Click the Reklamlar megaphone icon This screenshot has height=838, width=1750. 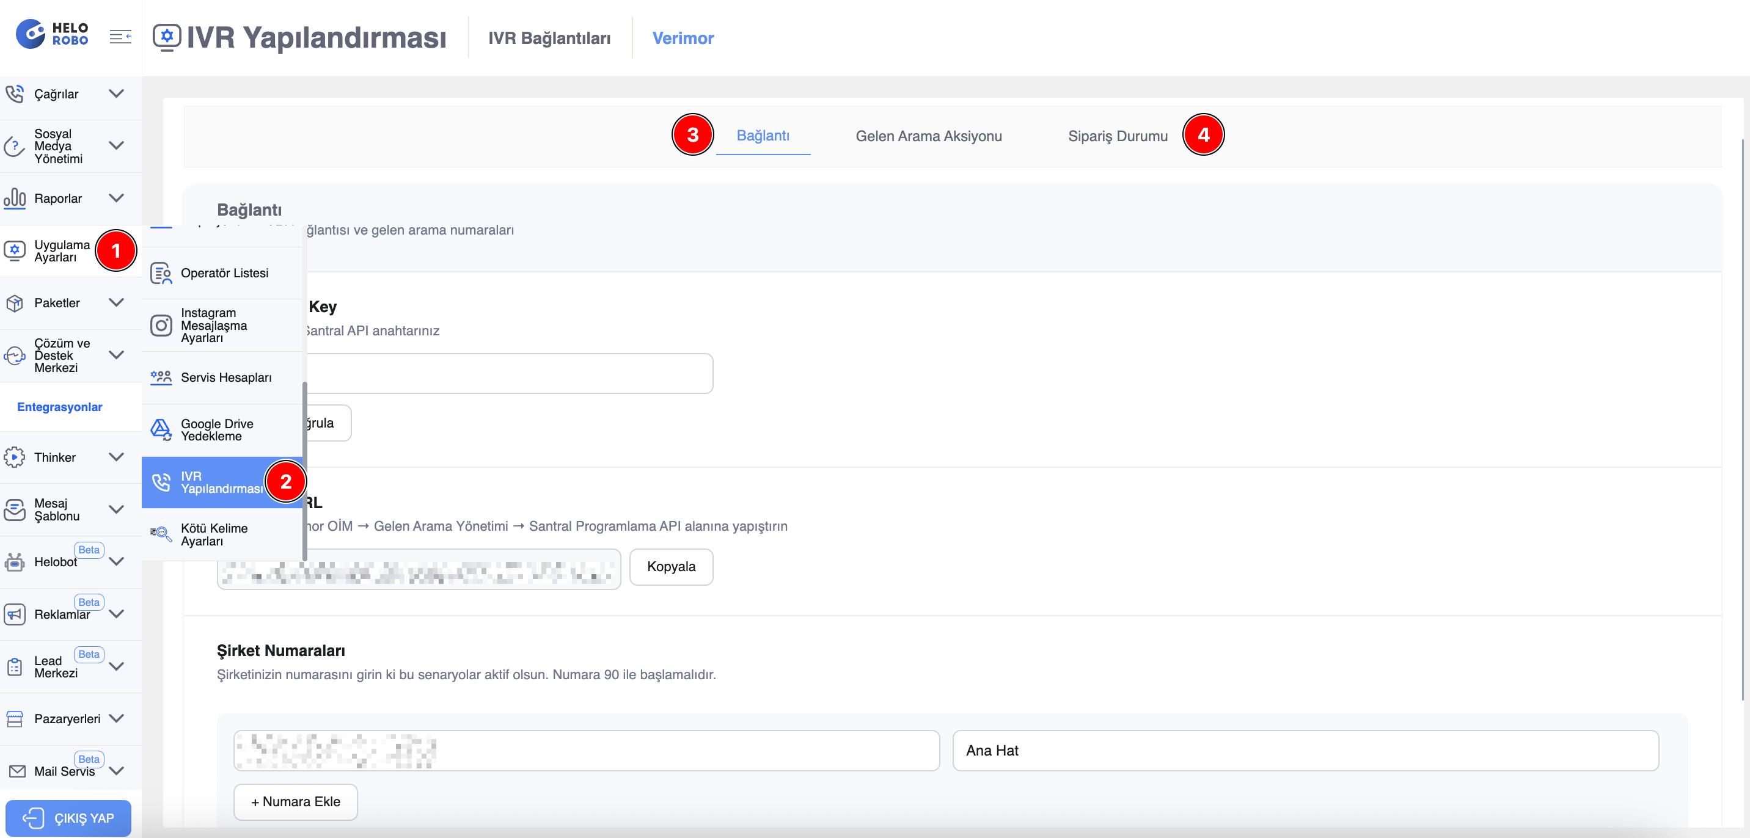pos(14,614)
